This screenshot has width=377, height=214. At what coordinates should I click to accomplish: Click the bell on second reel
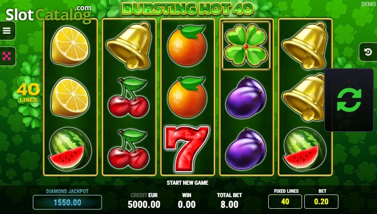coord(130,45)
